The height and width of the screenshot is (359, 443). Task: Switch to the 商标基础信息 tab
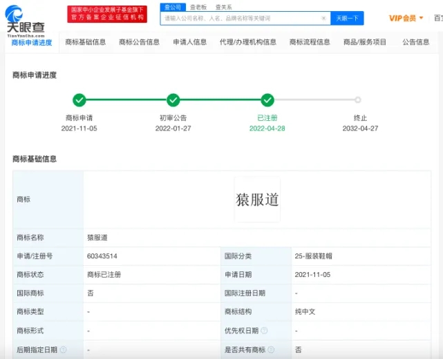[85, 42]
